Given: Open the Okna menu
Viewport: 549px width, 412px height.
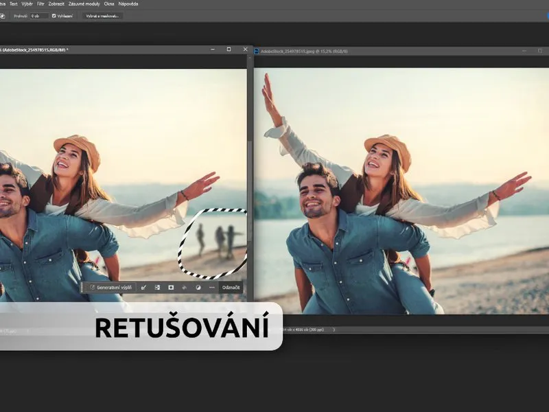Looking at the screenshot, I should tap(109, 4).
